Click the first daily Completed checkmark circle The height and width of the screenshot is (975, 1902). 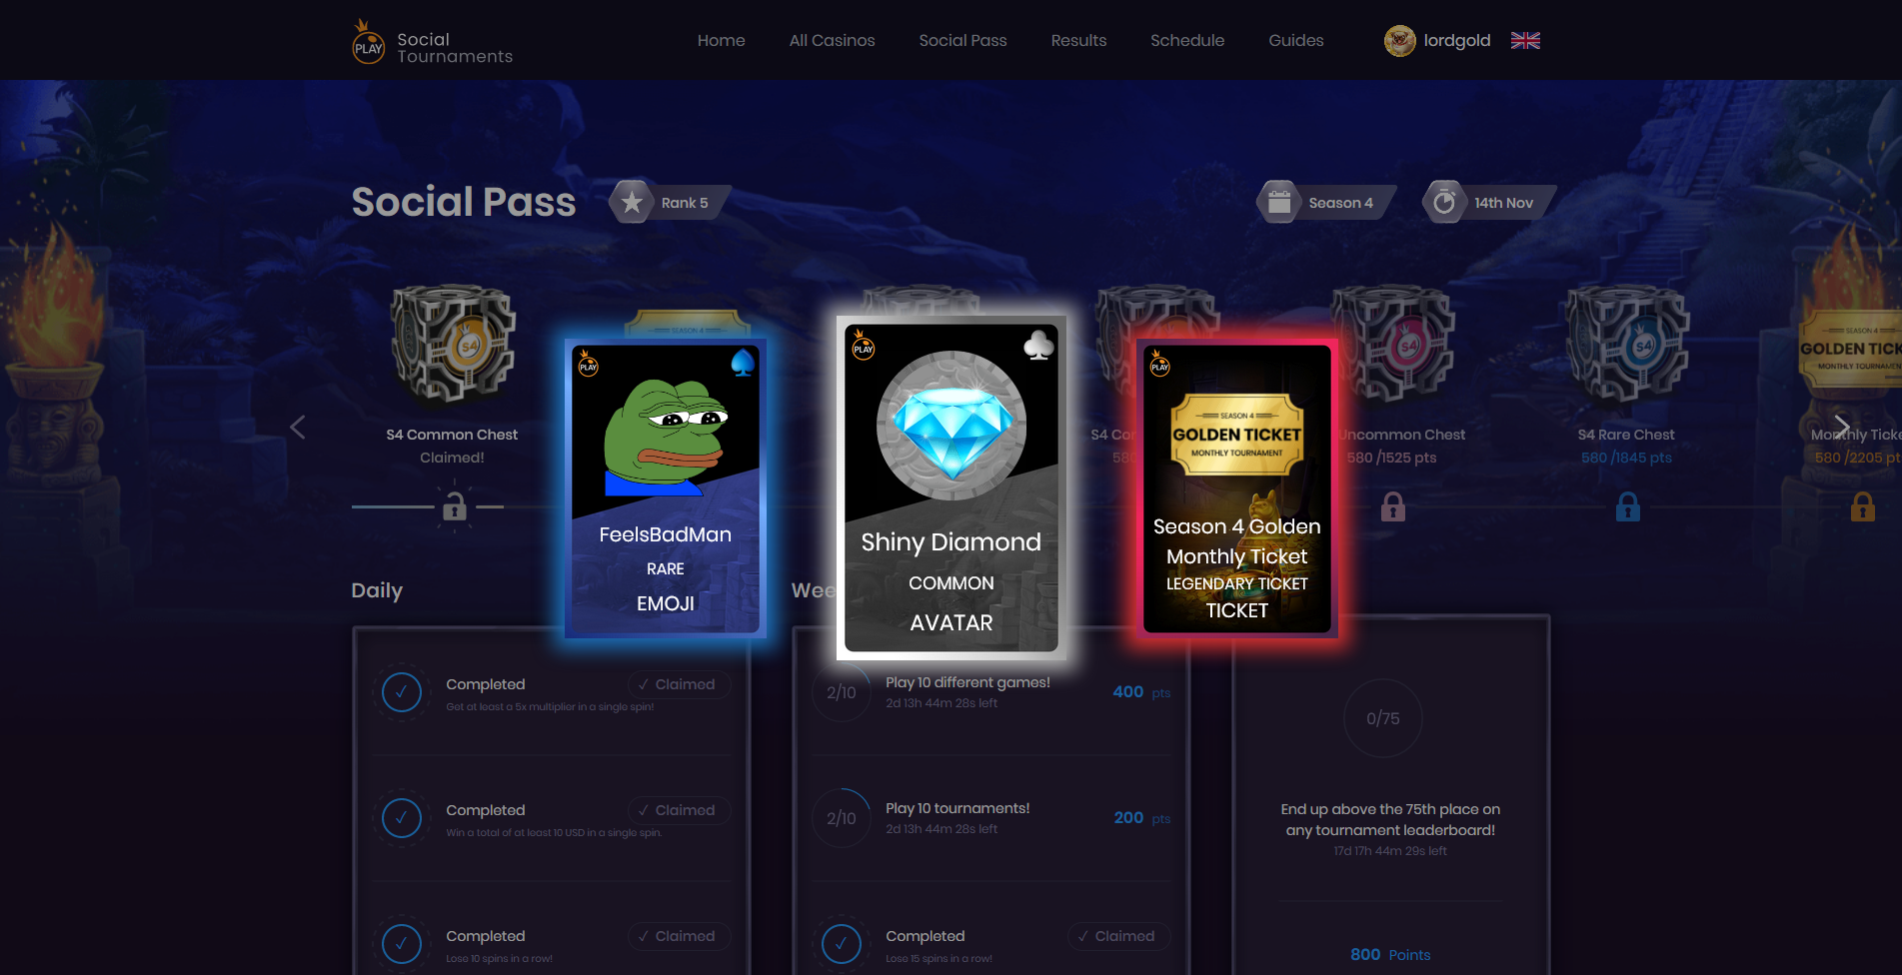[401, 691]
